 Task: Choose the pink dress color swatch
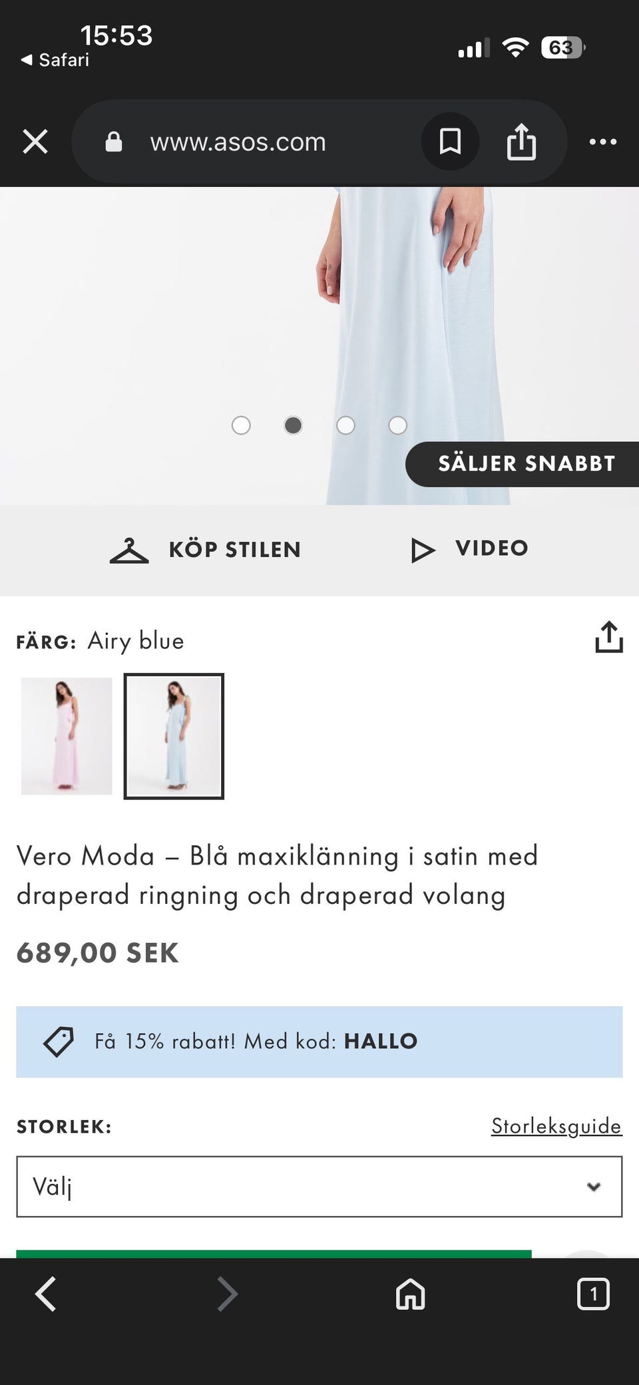pyautogui.click(x=67, y=736)
